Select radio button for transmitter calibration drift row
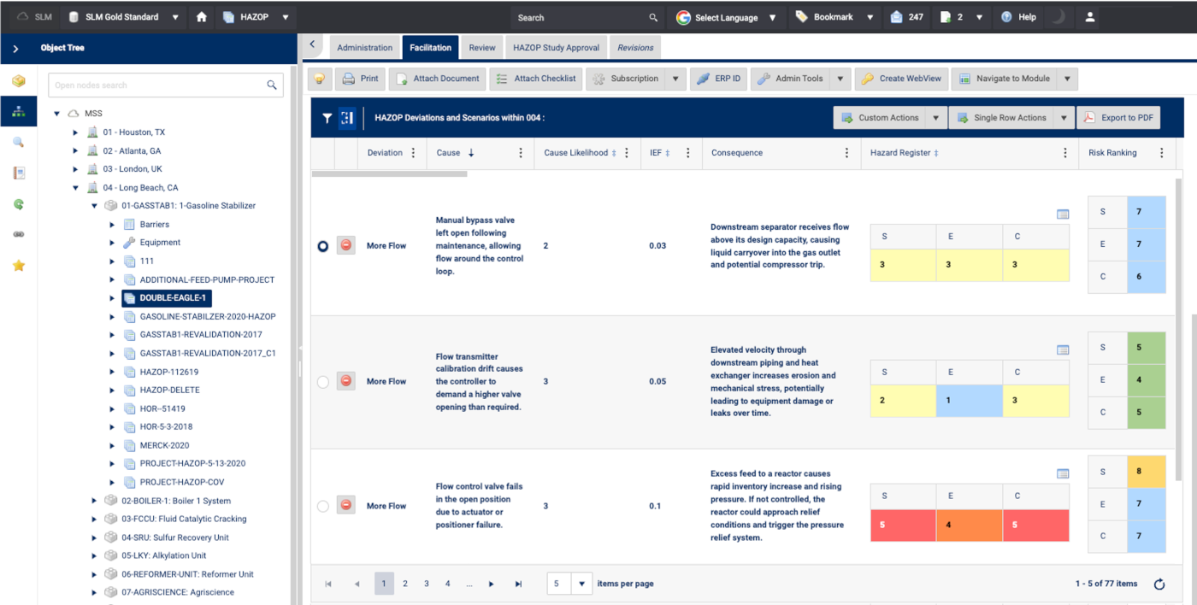Screen dimensions: 1197x605 323,382
